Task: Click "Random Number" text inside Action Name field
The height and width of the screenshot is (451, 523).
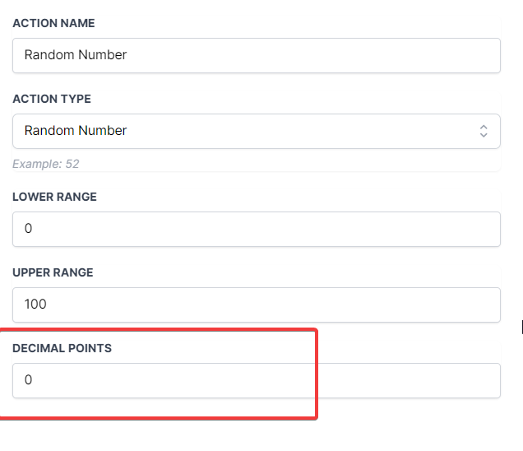Action: [76, 56]
